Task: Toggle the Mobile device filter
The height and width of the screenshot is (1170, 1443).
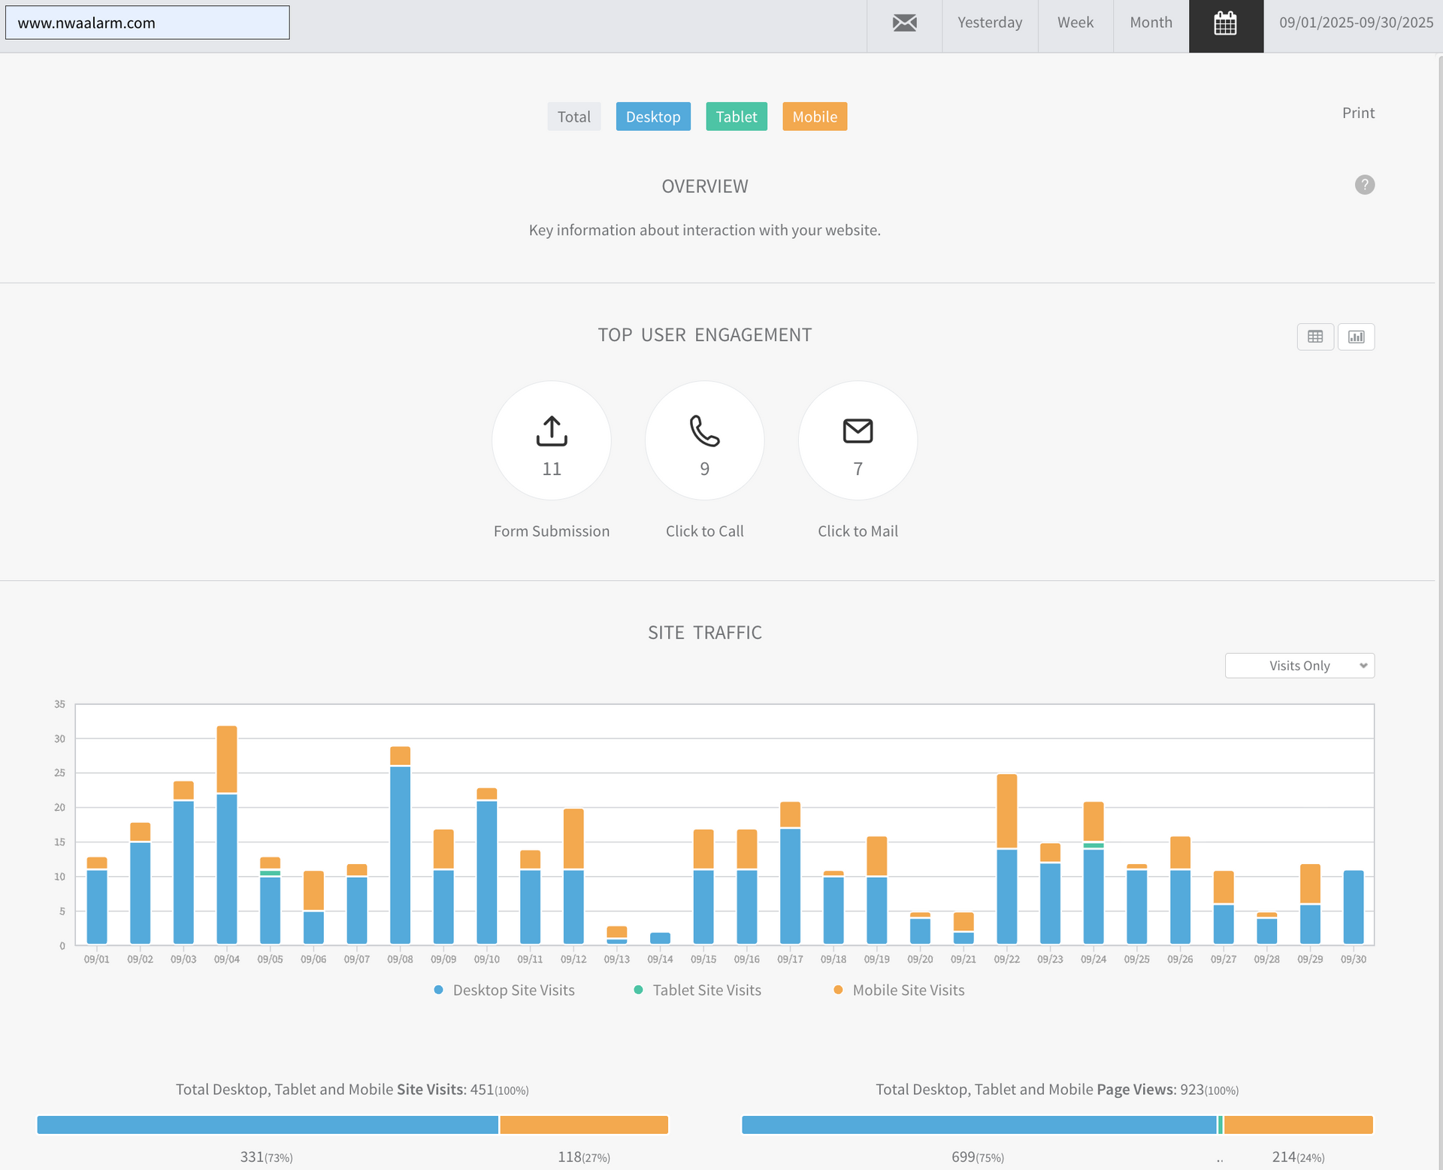Action: [x=814, y=116]
